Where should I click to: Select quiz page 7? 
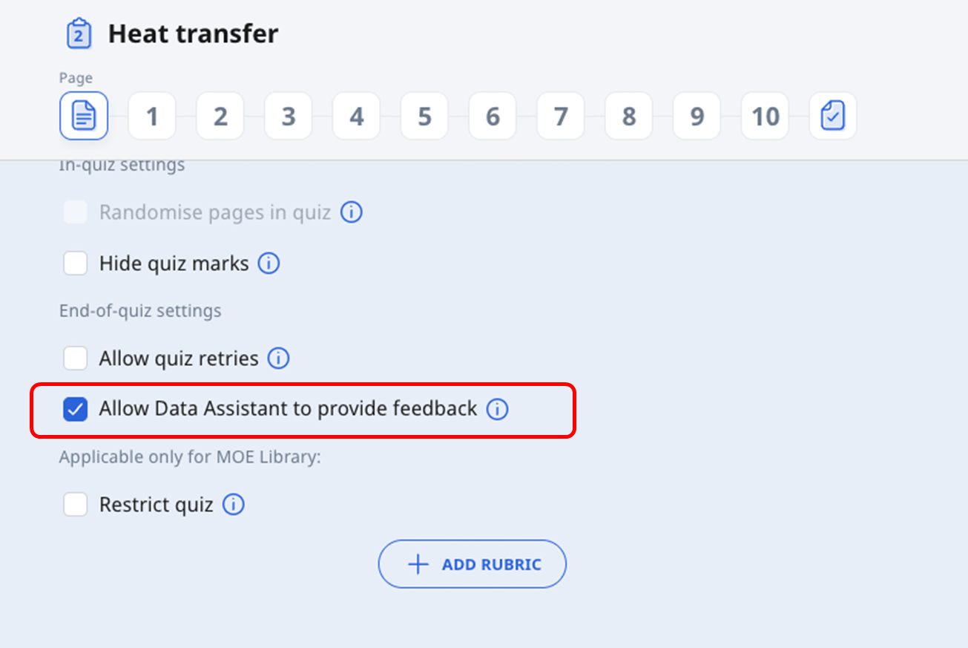(x=561, y=116)
